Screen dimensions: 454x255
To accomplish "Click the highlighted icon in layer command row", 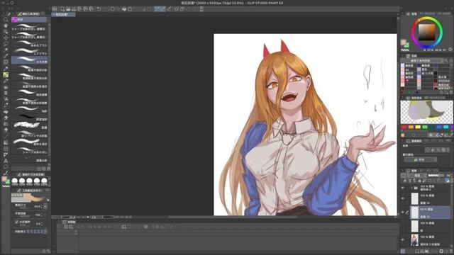I will (x=448, y=181).
